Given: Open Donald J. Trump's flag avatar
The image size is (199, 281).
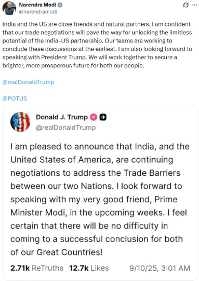Looking at the screenshot, I should click(20, 122).
